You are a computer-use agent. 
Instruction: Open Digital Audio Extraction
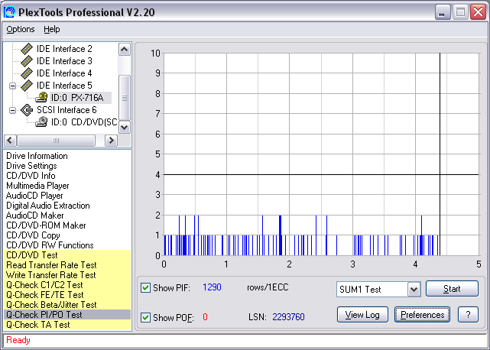click(x=48, y=206)
